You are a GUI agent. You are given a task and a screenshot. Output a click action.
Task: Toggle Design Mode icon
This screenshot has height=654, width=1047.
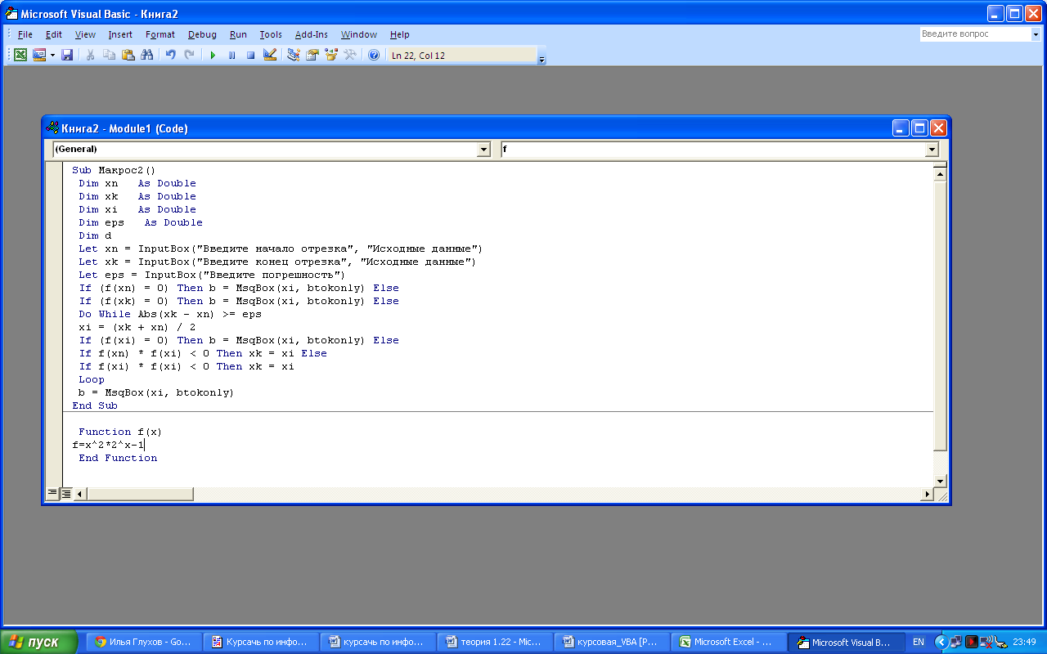pos(269,55)
